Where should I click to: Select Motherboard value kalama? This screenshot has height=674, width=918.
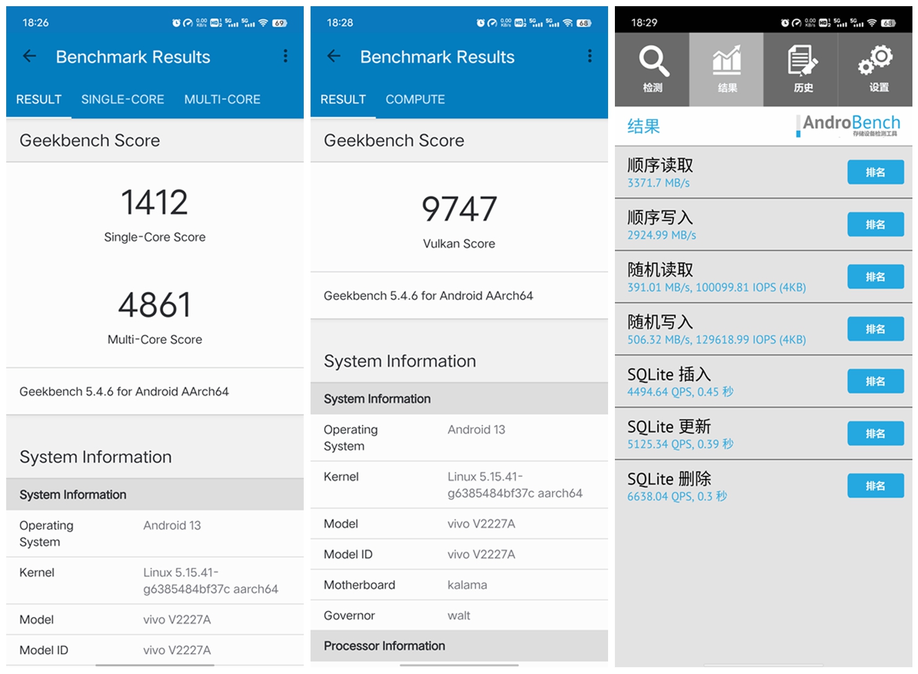click(x=467, y=585)
